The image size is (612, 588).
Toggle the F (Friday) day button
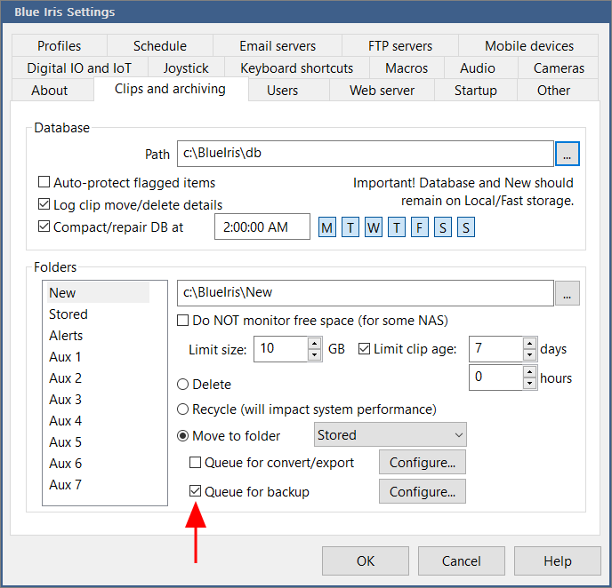(420, 227)
